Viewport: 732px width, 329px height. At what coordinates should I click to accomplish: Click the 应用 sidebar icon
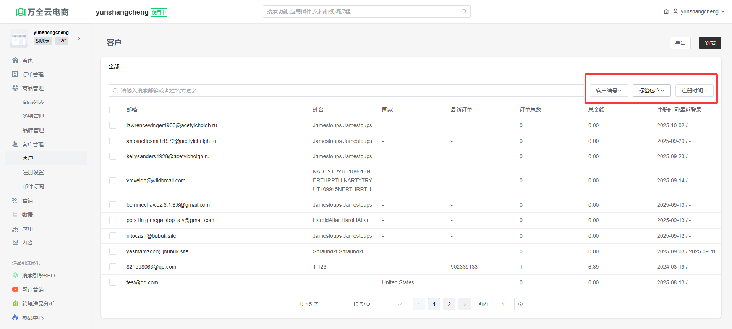15,229
